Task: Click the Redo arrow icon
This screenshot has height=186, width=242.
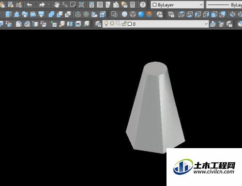Action: click(x=42, y=5)
